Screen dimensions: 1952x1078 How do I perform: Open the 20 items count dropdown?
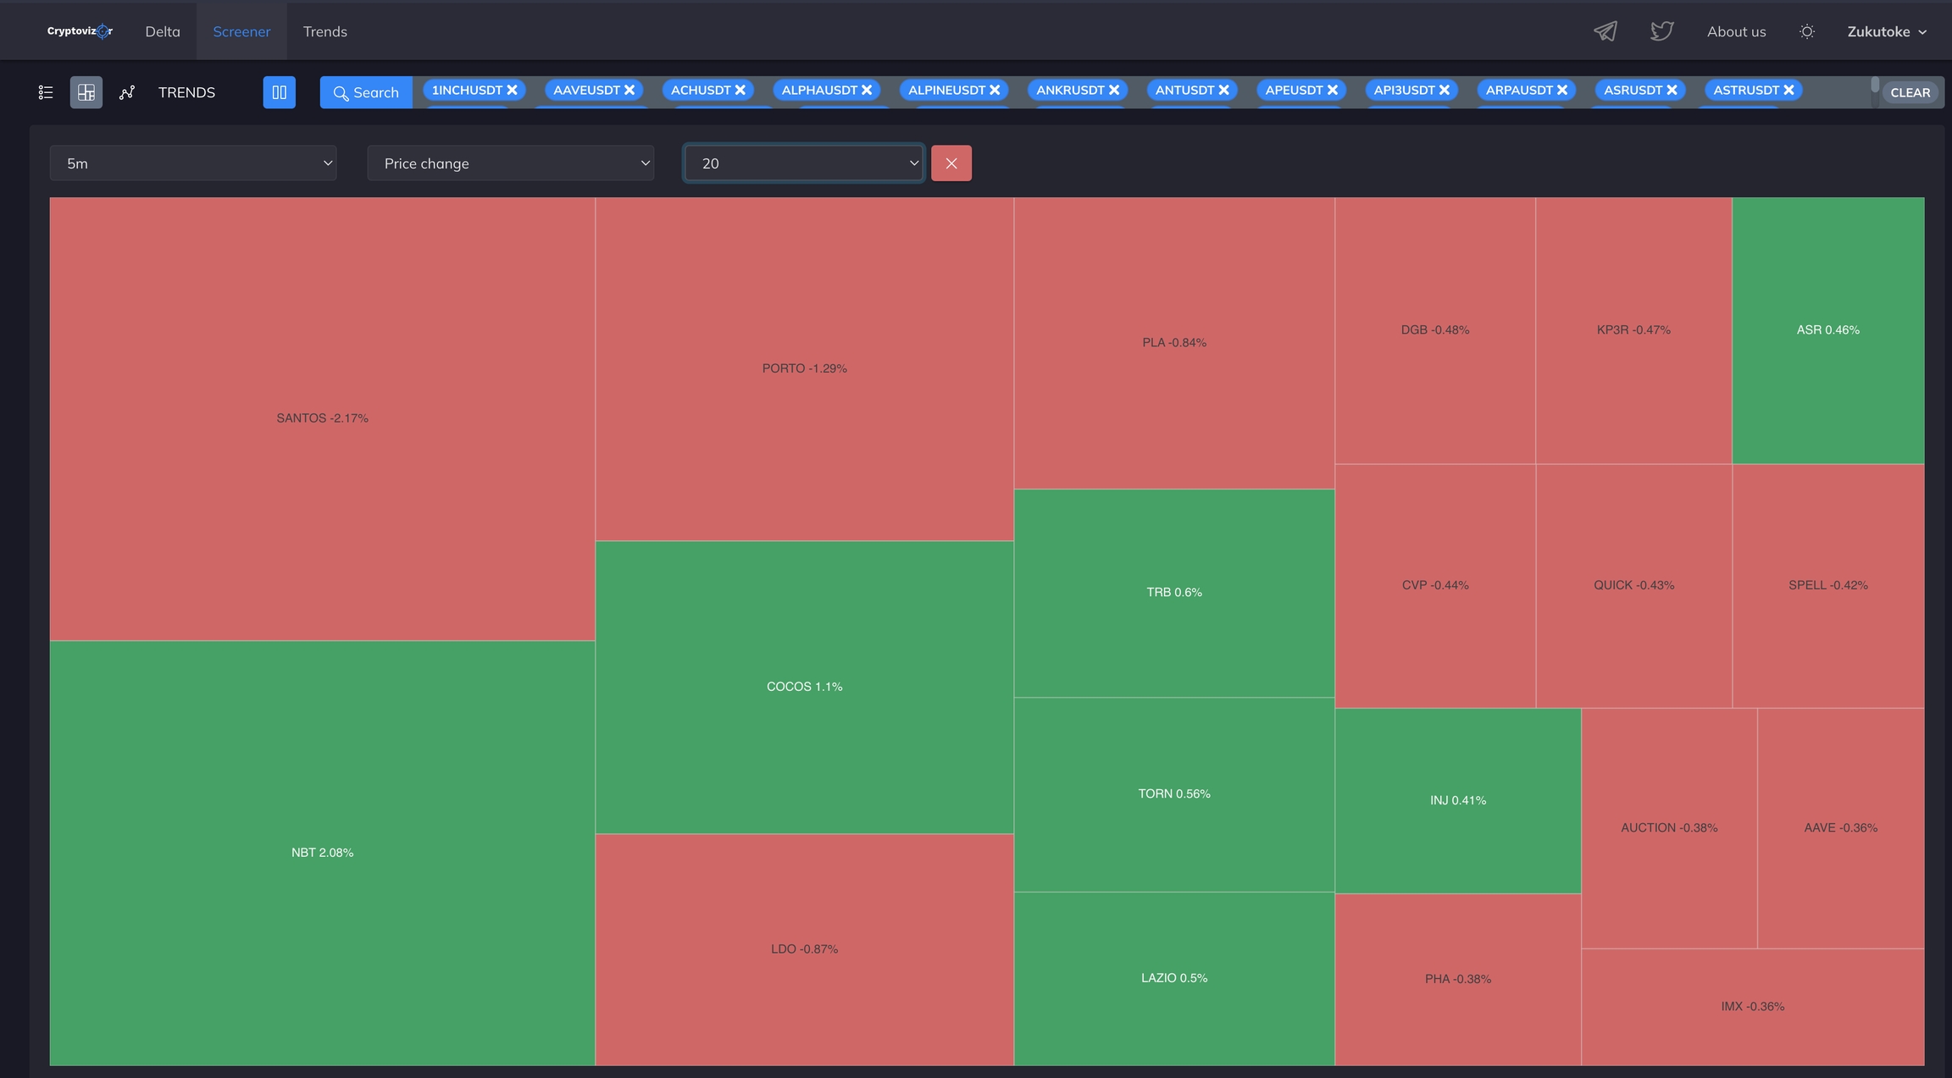[x=803, y=163]
